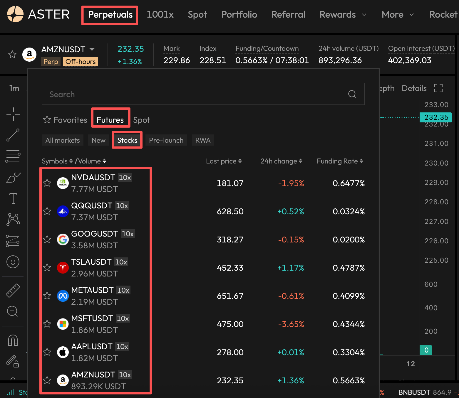Open the Portfolio page
459x398 pixels.
point(239,15)
